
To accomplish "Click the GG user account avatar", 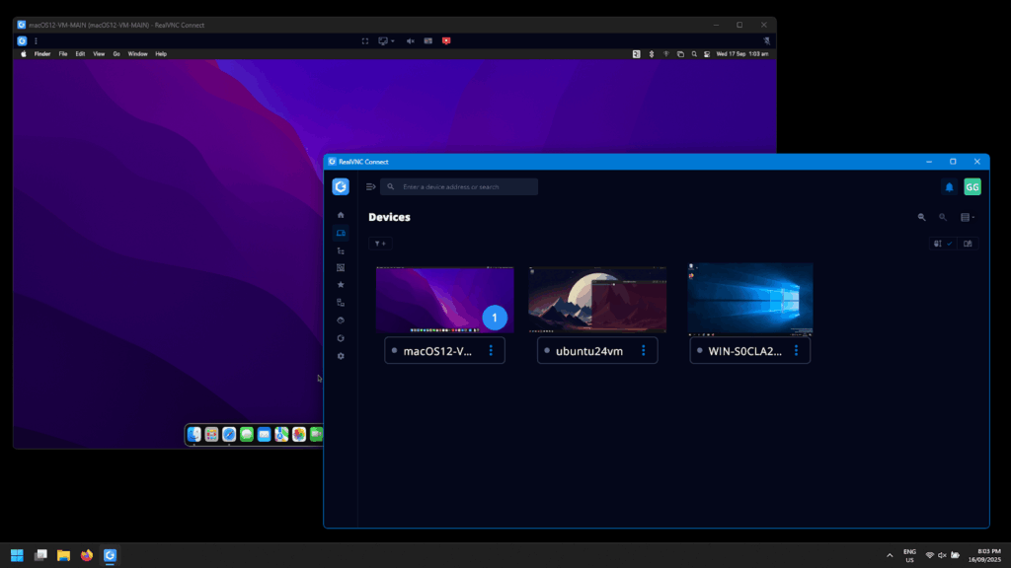I will (x=972, y=186).
